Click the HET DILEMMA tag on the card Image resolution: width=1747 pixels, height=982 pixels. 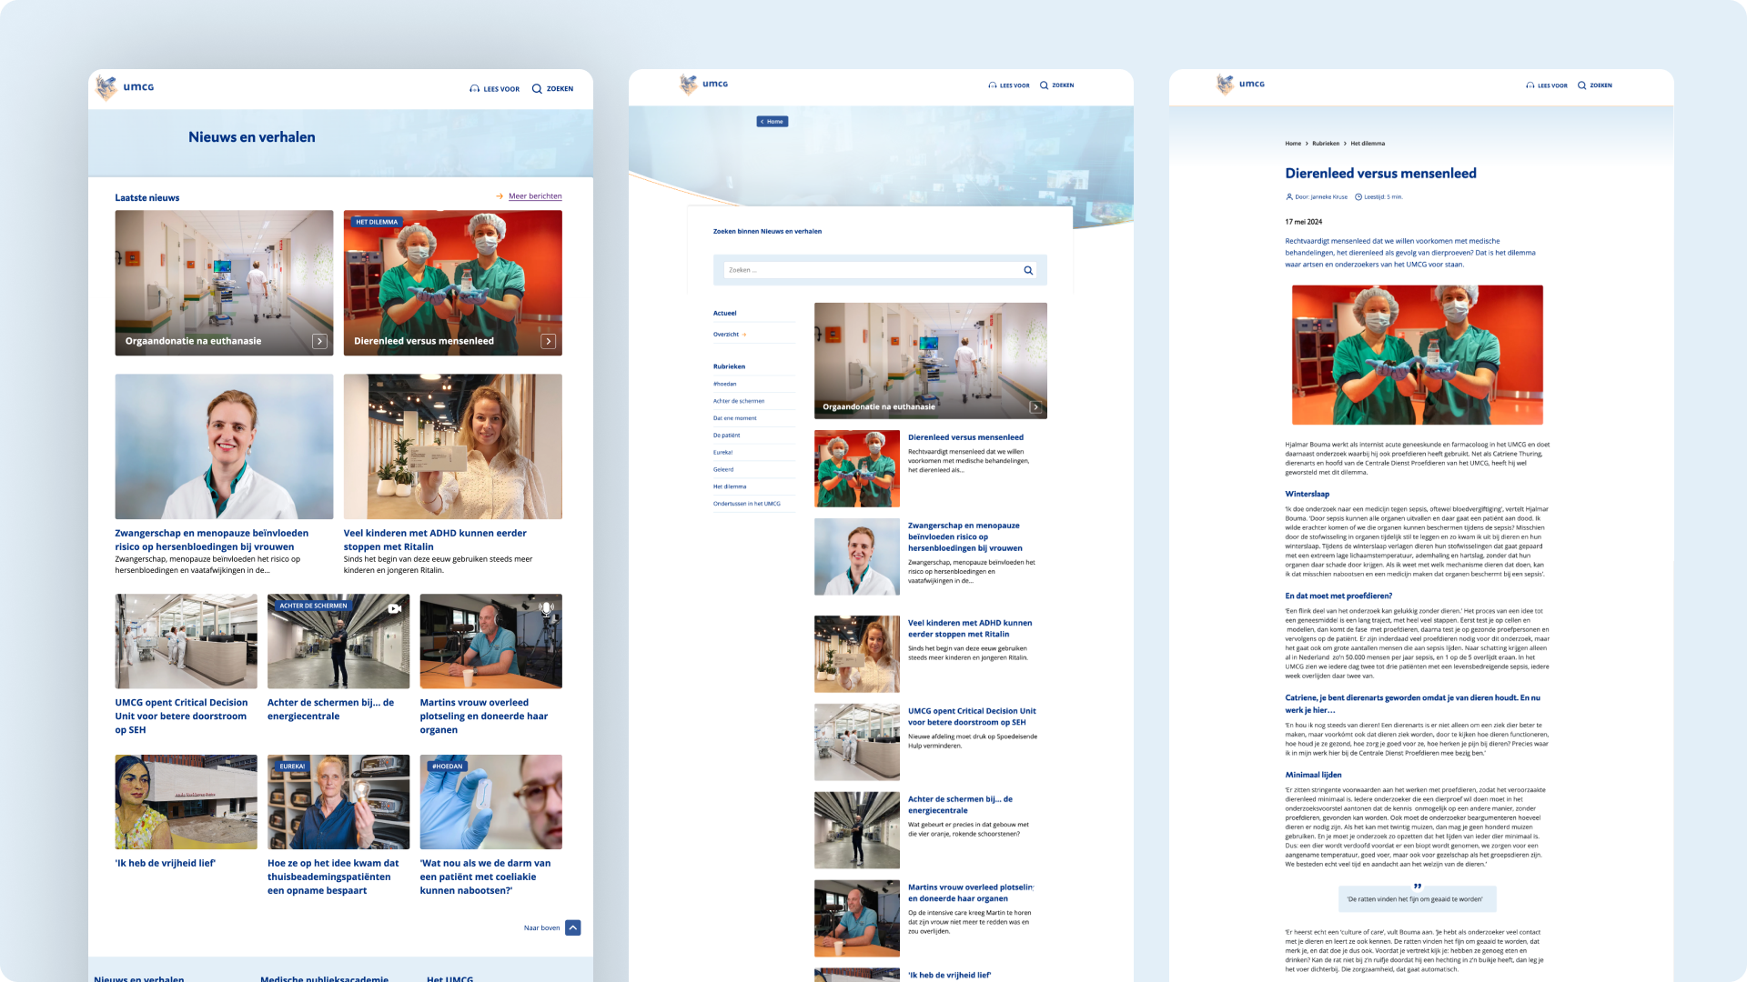point(377,222)
